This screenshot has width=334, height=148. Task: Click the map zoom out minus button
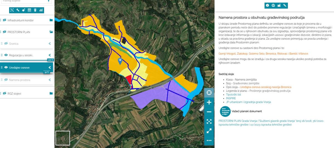click(209, 112)
